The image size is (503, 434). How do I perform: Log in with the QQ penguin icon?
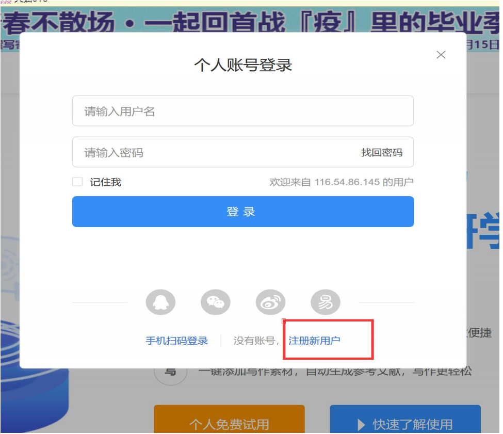[160, 302]
